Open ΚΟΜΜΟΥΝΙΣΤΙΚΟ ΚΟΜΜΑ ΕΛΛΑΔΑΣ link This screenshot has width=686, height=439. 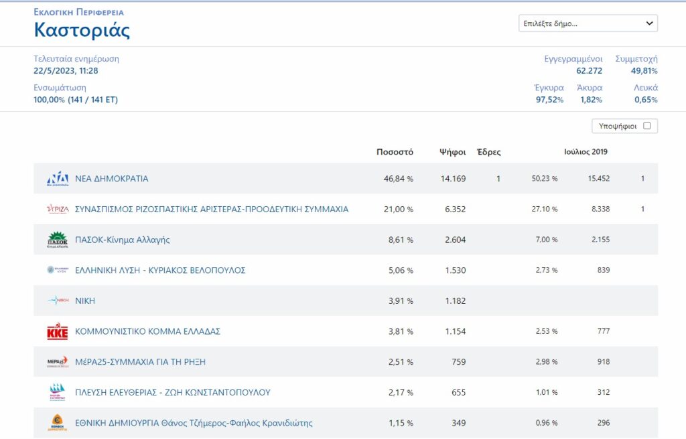coord(147,331)
